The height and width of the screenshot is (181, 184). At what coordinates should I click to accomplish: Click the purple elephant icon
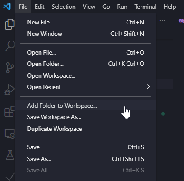point(181,21)
